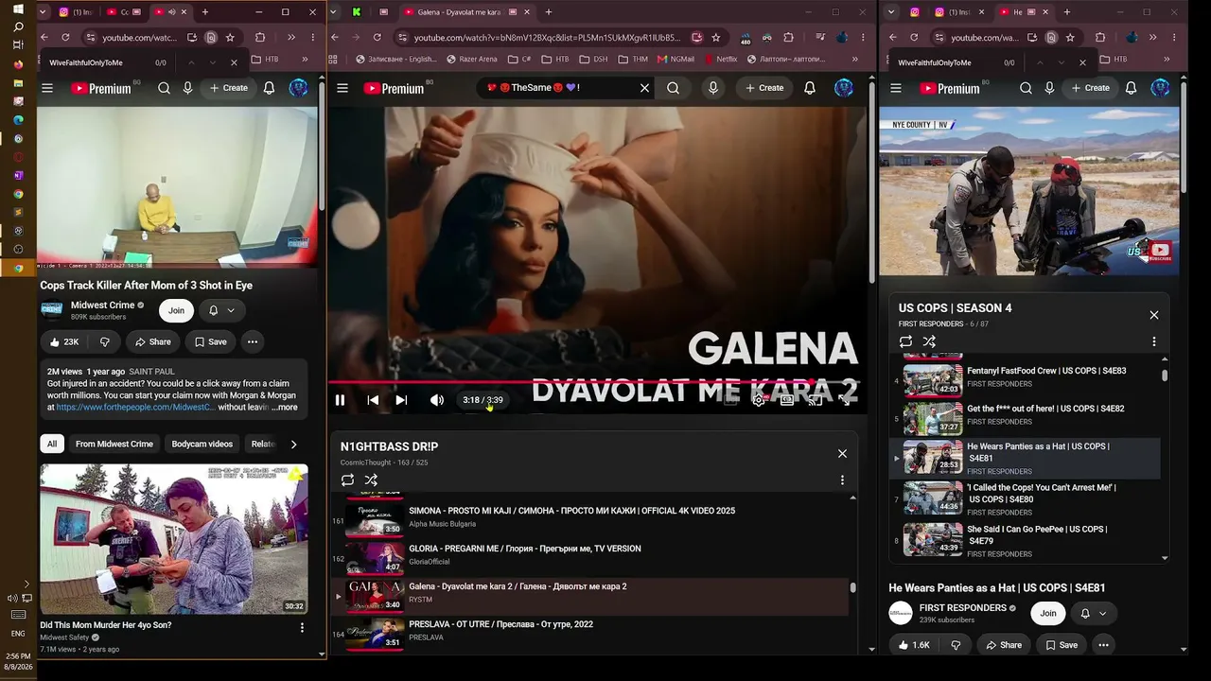The height and width of the screenshot is (681, 1211).
Task: Toggle shuffle on US COPS playlist
Action: pos(929,341)
